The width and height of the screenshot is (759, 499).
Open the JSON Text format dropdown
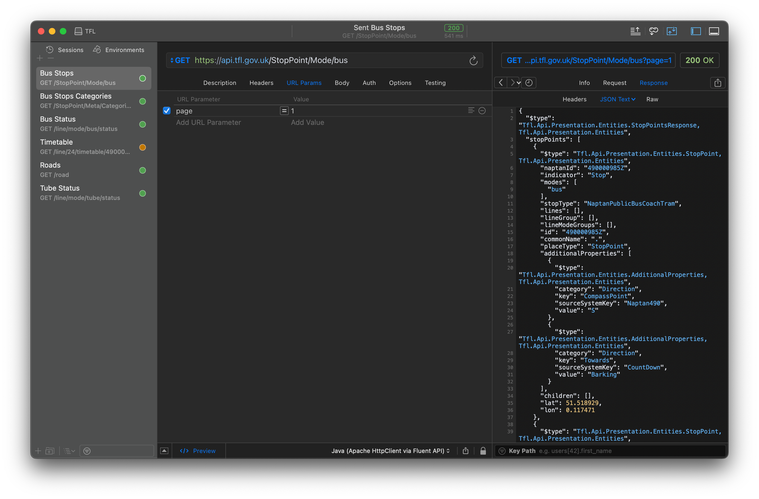(x=618, y=99)
